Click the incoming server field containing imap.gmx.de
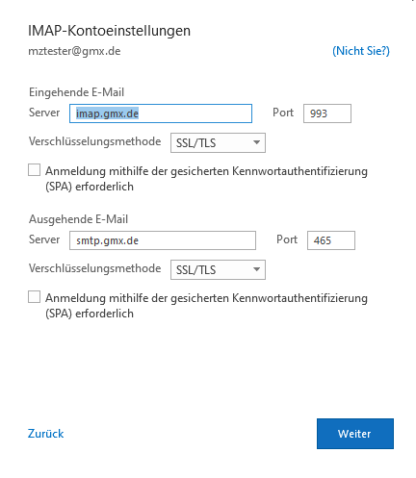This screenshot has height=478, width=416. click(x=161, y=113)
